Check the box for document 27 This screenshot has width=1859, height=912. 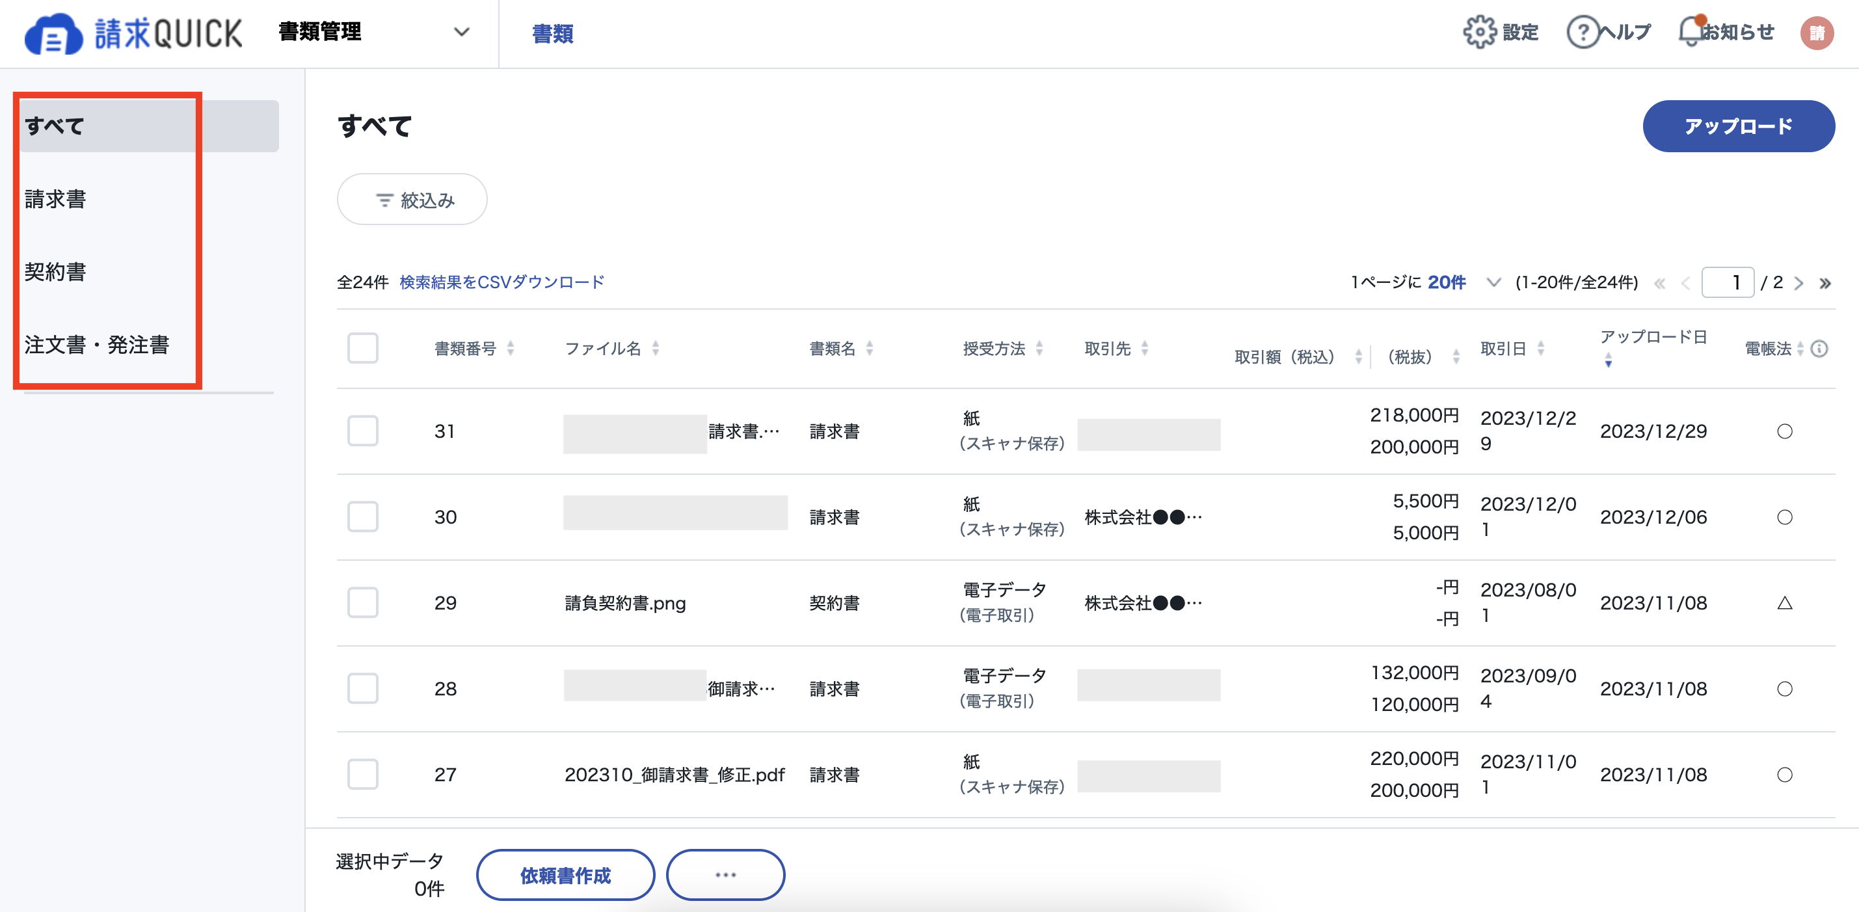pos(362,774)
